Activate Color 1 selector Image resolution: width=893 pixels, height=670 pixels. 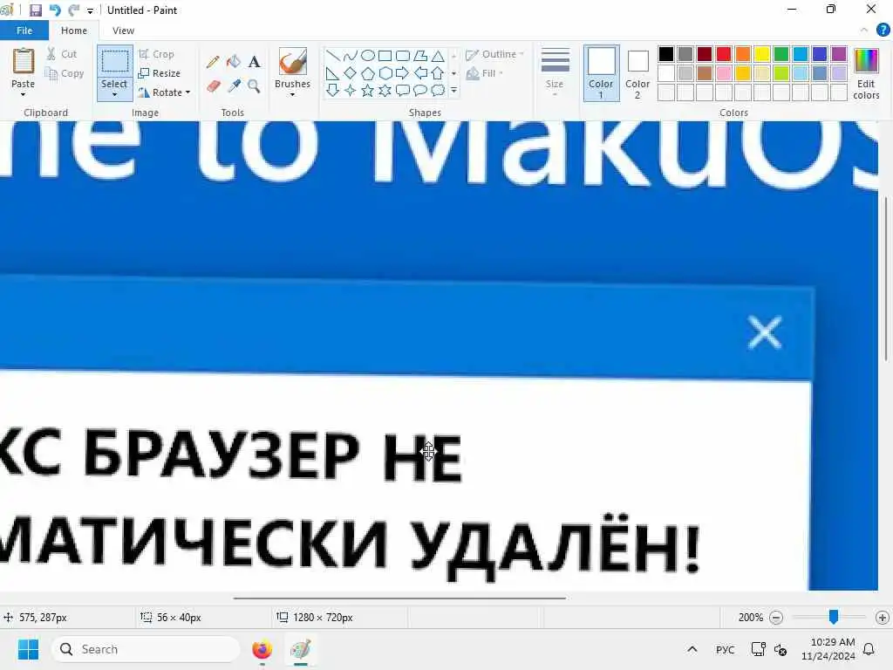coord(602,73)
